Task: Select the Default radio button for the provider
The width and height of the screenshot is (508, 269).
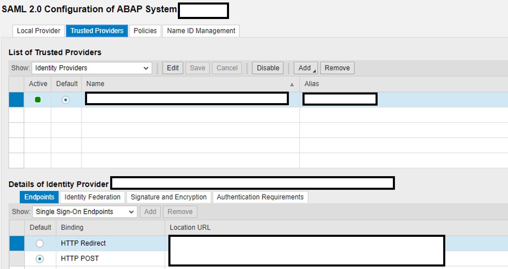Action: coord(66,99)
